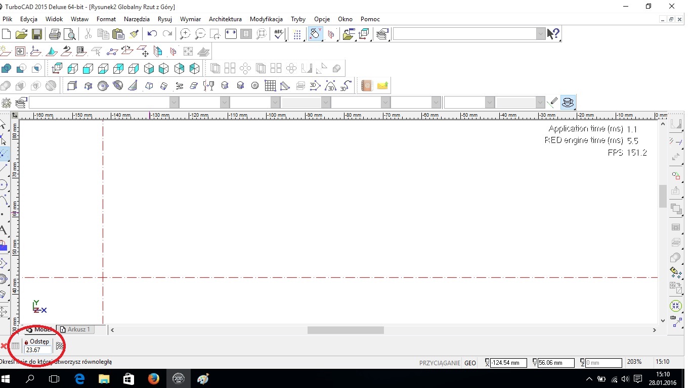
Task: Open the Architektura menu
Action: pos(225,19)
